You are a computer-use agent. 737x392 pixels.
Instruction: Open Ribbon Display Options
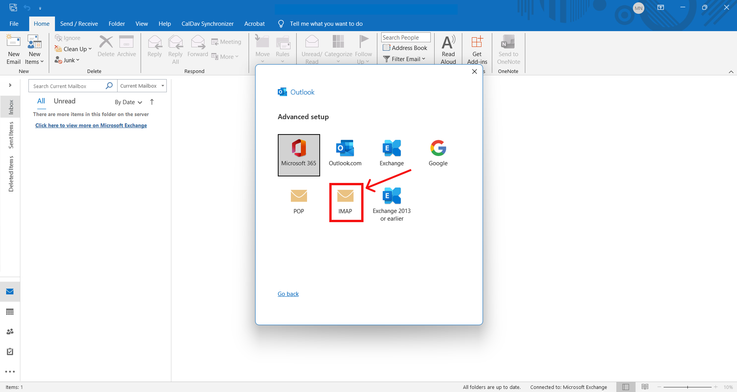[661, 7]
